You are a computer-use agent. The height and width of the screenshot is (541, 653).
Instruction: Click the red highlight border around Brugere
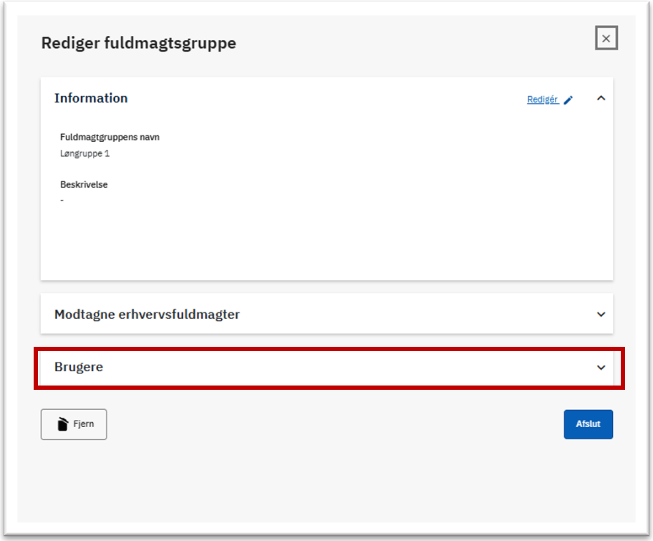pos(329,349)
